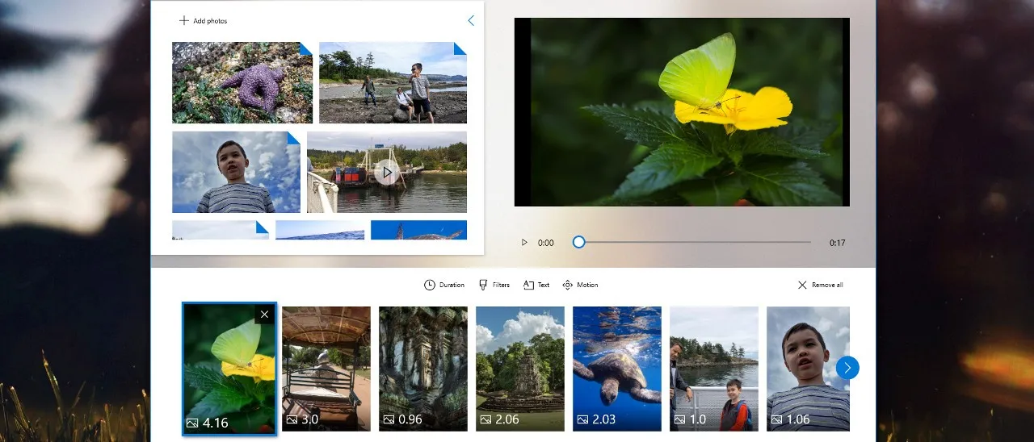Select the family on the beach photo
The image size is (1034, 442).
[393, 83]
